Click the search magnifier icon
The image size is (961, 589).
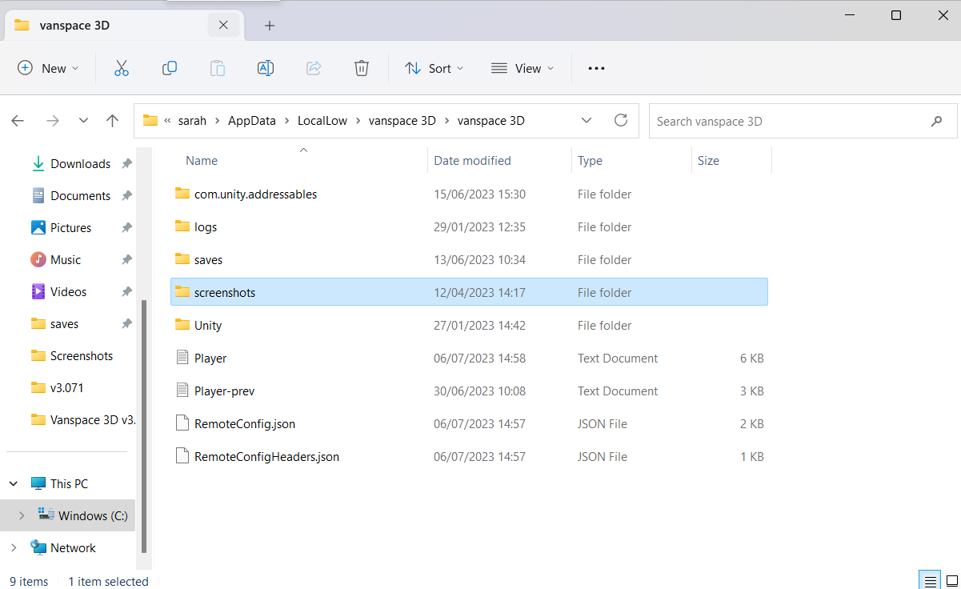[x=937, y=122]
